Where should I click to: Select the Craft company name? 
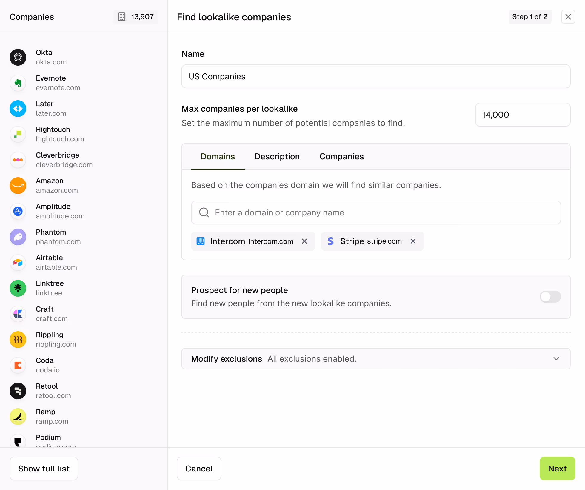coord(45,309)
